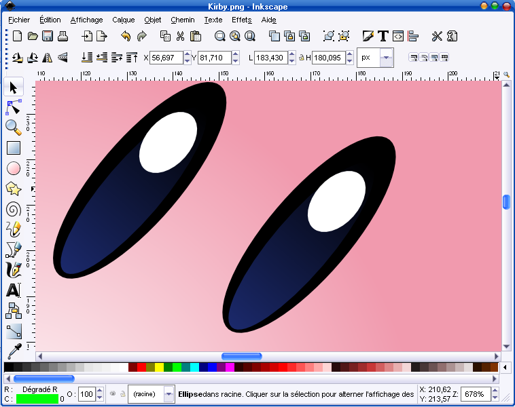Open Align and Distribute dialog

(413, 36)
